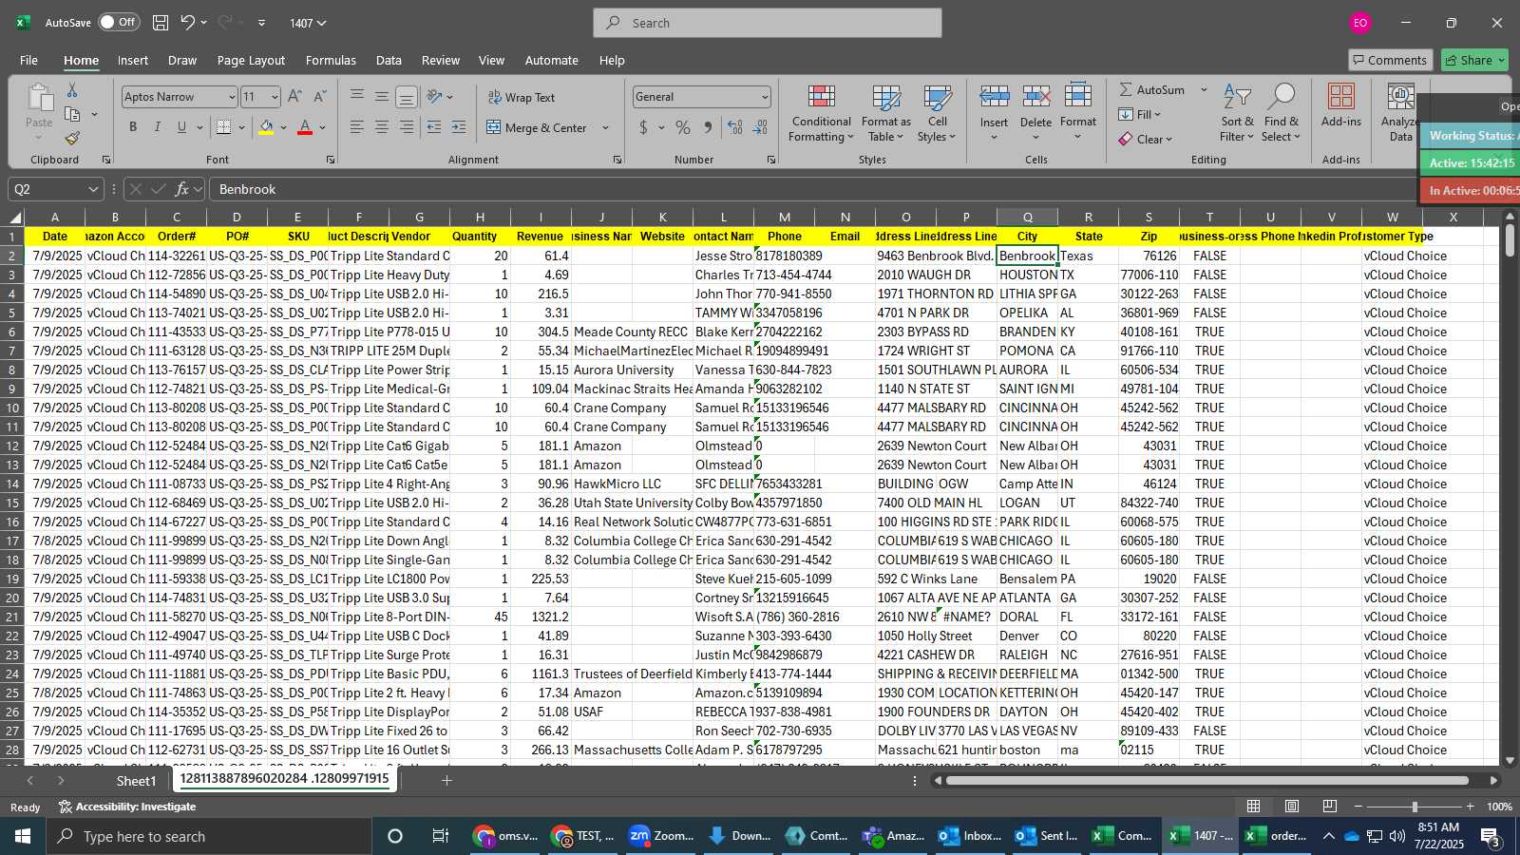This screenshot has height=855, width=1520.
Task: Add a new sheet with plus icon
Action: [446, 781]
